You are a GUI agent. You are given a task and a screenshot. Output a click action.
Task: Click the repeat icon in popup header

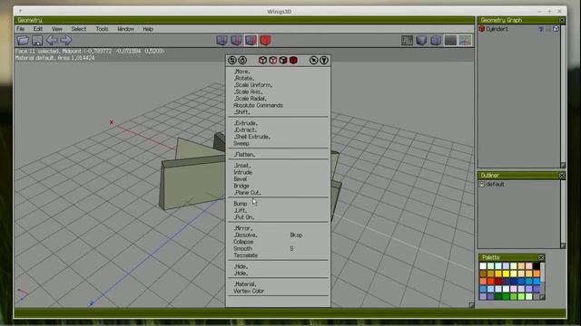coord(242,61)
